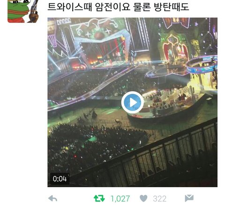Viewport: 225px width, 205px height.
Task: Click the revolver held by the avatar frog
Action: [x=34, y=10]
